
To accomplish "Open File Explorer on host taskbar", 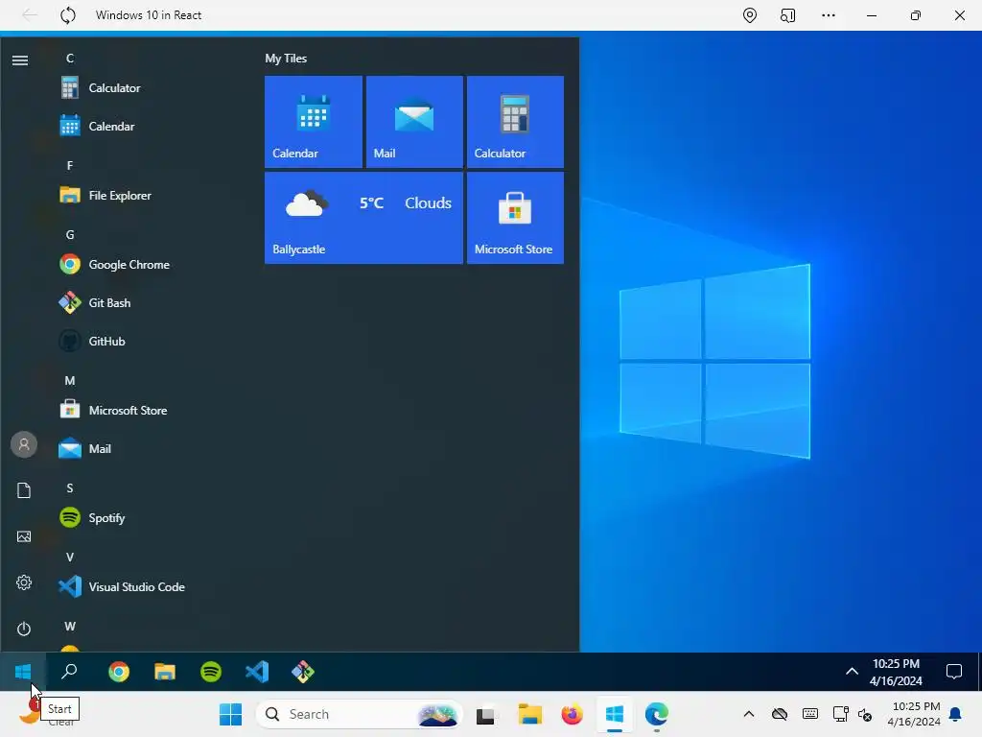I will pos(529,714).
